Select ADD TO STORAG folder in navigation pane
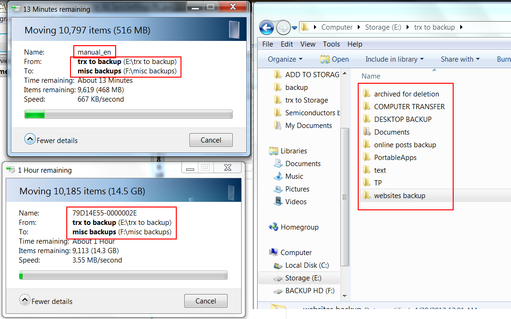This screenshot has height=319, width=511. 307,75
